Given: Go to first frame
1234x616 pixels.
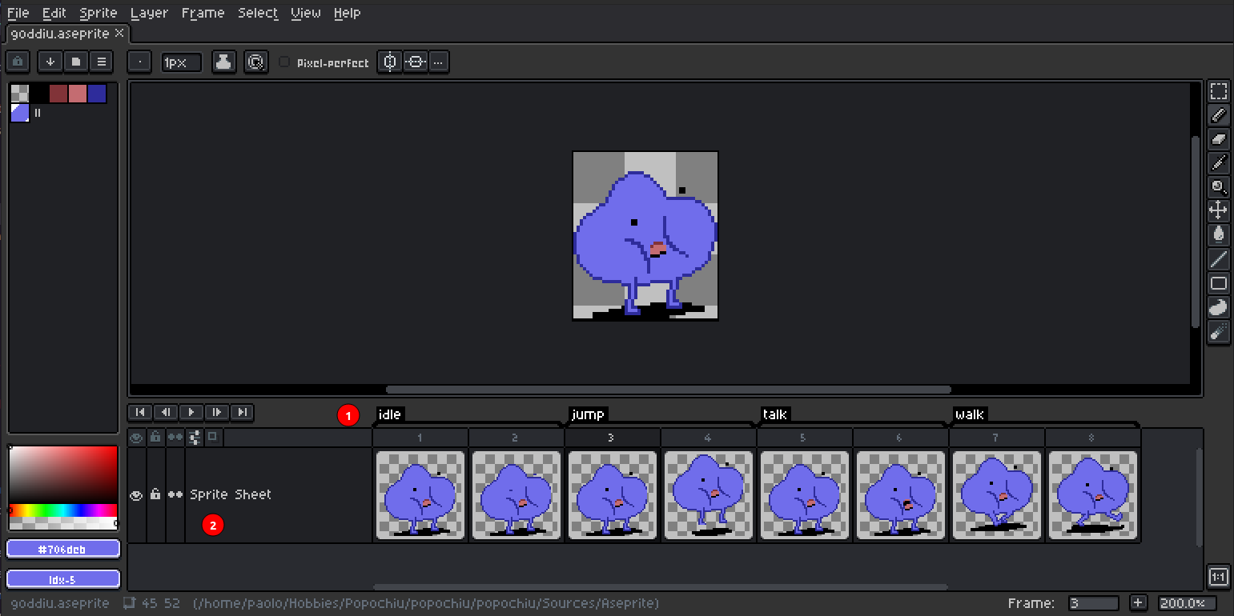Looking at the screenshot, I should click(140, 412).
